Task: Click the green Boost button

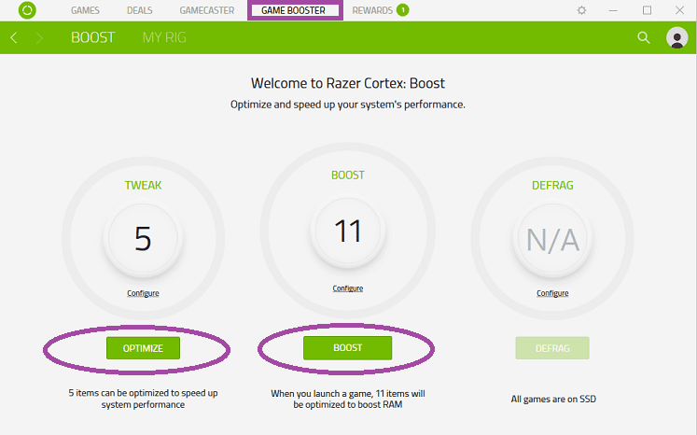Action: 348,348
